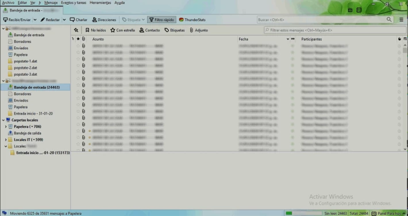Click the message-moving progress bar
The width and height of the screenshot is (408, 216).
(303, 213)
